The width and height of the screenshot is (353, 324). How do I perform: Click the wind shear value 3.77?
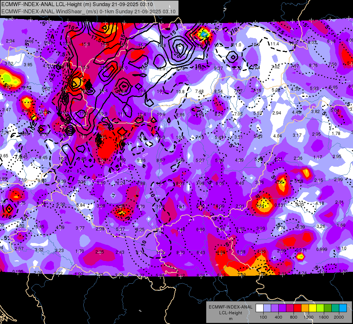80,228
